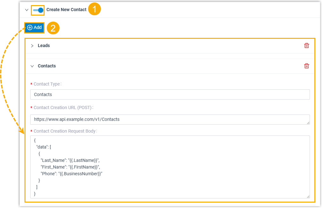This screenshot has height=208, width=322.
Task: Collapse the Create New Contact section chevron
Action: 27,10
